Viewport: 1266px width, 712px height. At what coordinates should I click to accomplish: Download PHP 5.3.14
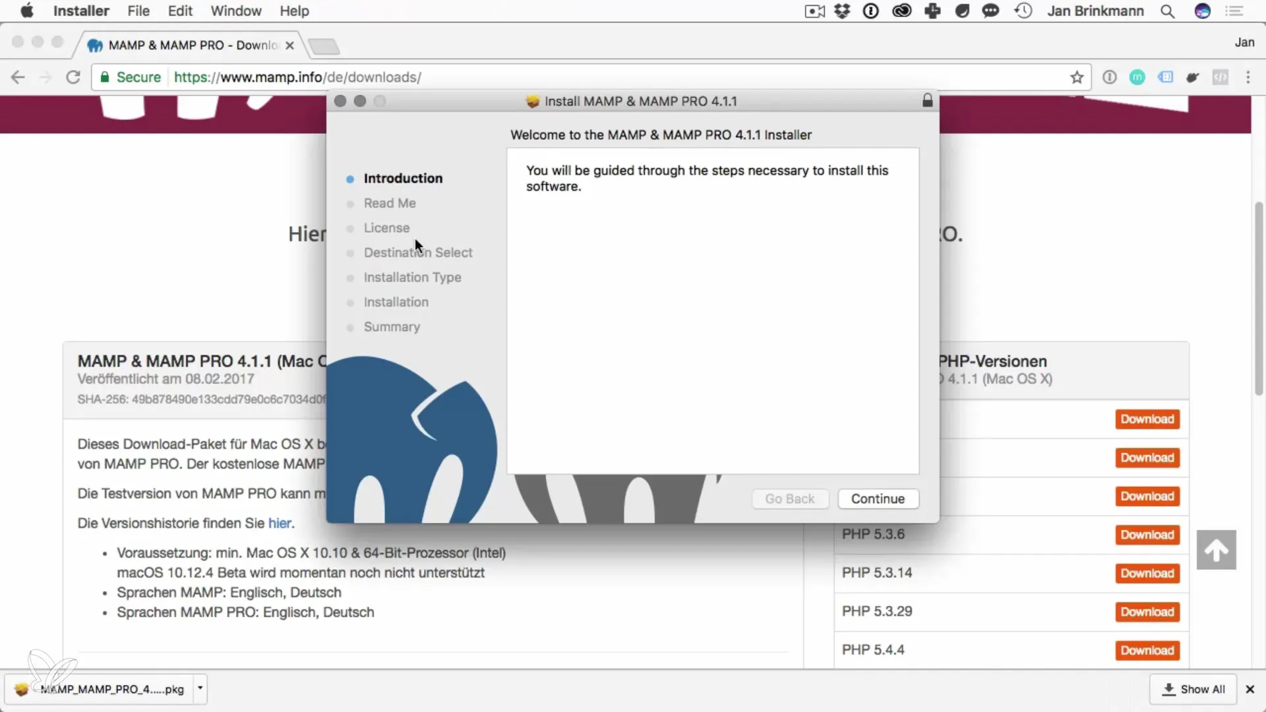[x=1147, y=573]
